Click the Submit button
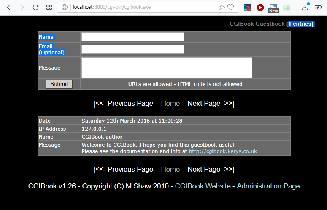 [x=59, y=84]
